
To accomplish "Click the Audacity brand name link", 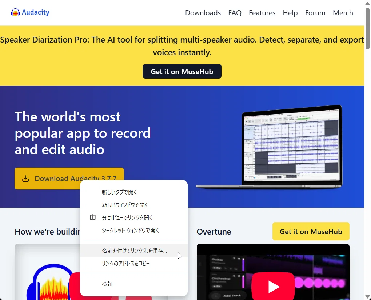I will coord(36,12).
